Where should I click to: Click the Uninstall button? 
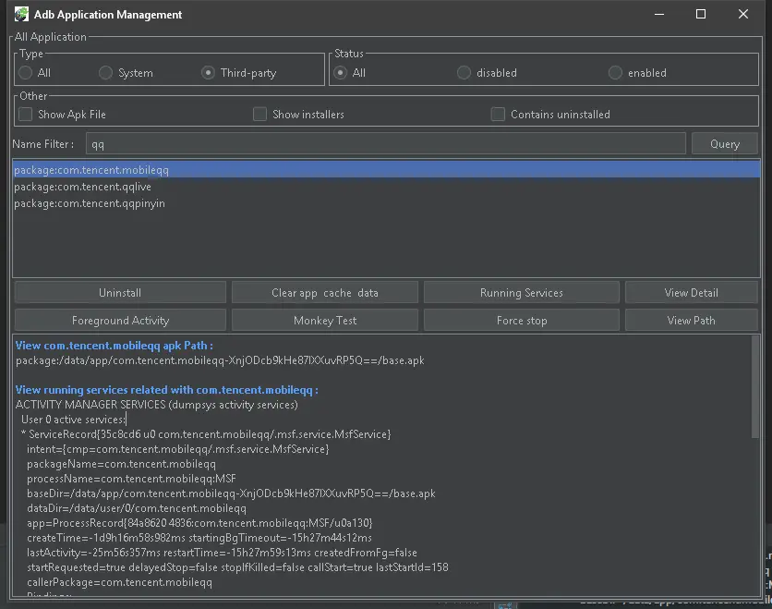(120, 293)
